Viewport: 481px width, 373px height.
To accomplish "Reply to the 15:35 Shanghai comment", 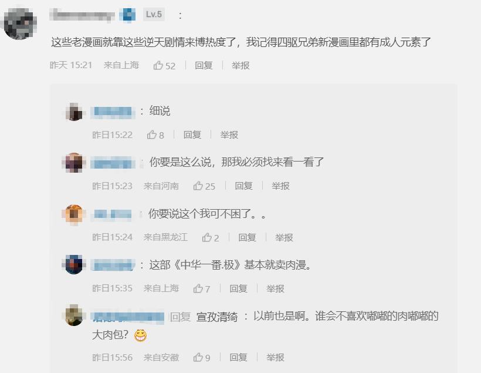I will tap(238, 288).
